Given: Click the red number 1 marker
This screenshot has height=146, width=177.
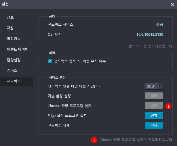Looking at the screenshot, I should pos(169,106).
